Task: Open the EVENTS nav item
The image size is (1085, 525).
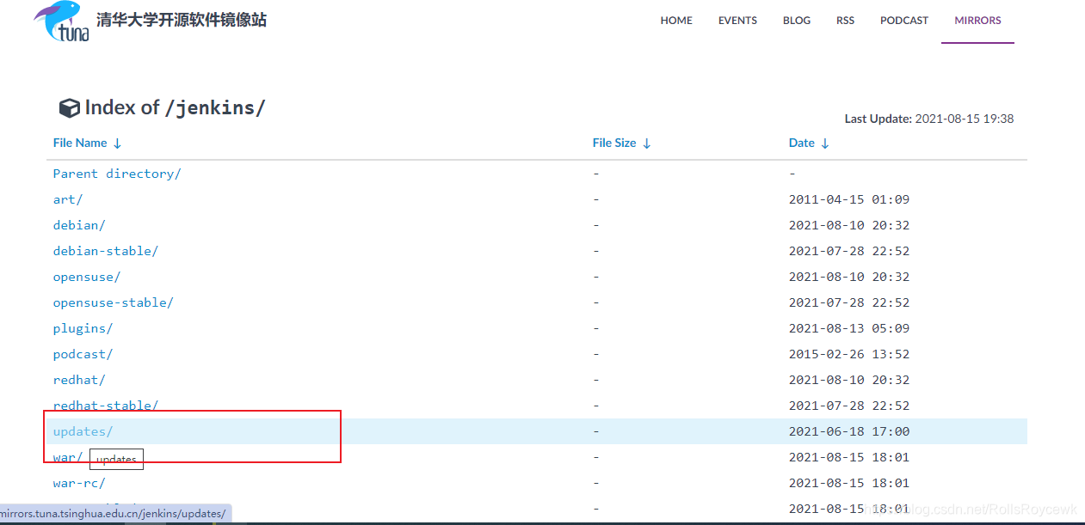Action: 737,21
